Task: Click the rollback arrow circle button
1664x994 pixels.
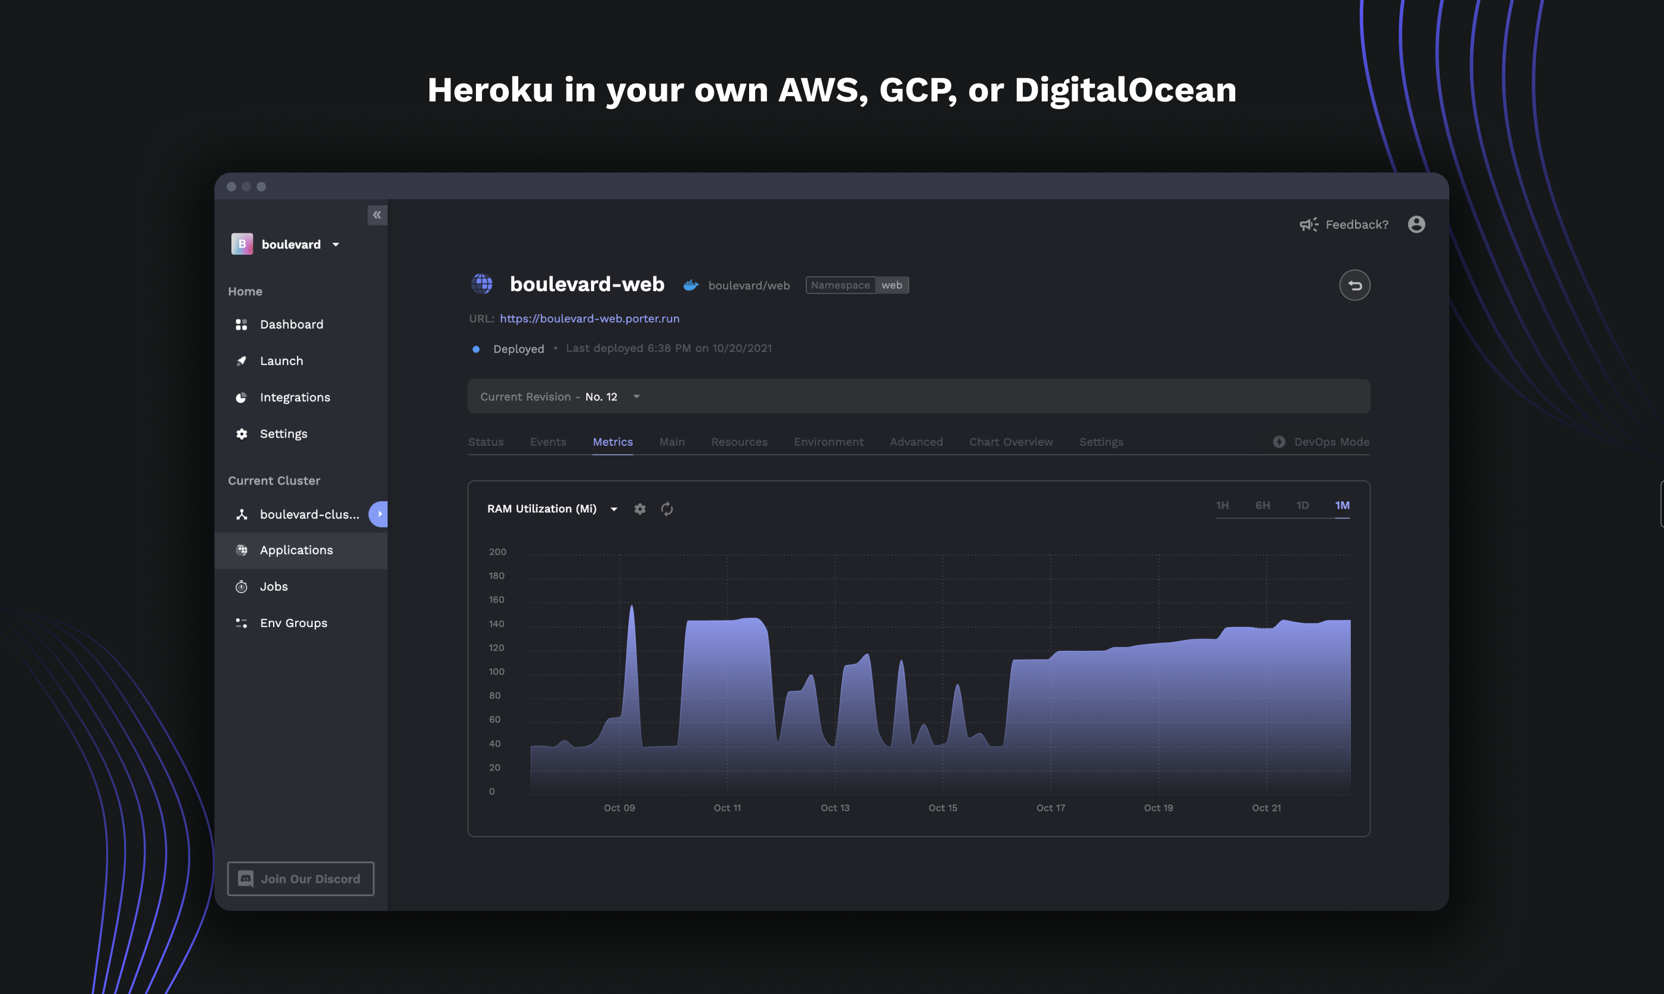Action: [1354, 285]
